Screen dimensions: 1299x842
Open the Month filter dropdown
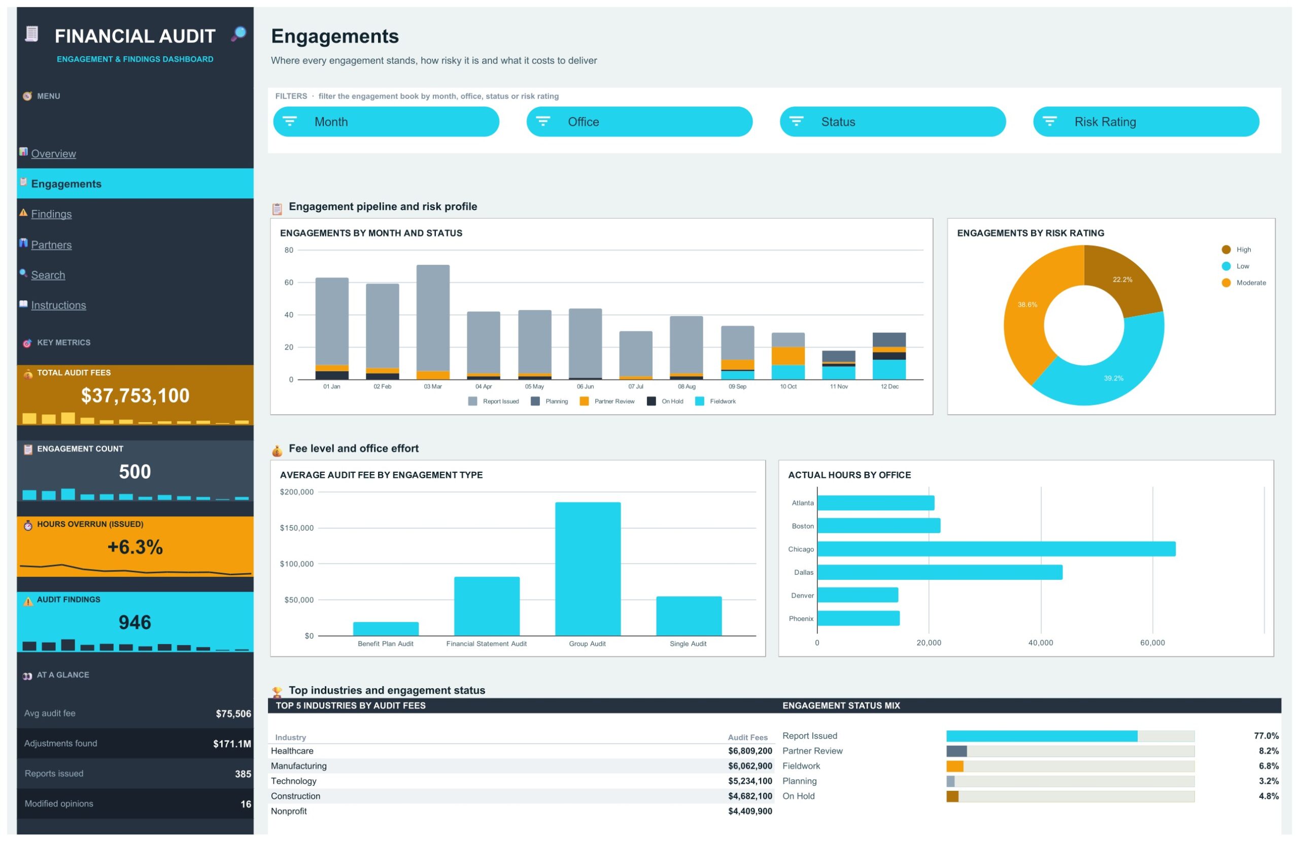tap(386, 122)
